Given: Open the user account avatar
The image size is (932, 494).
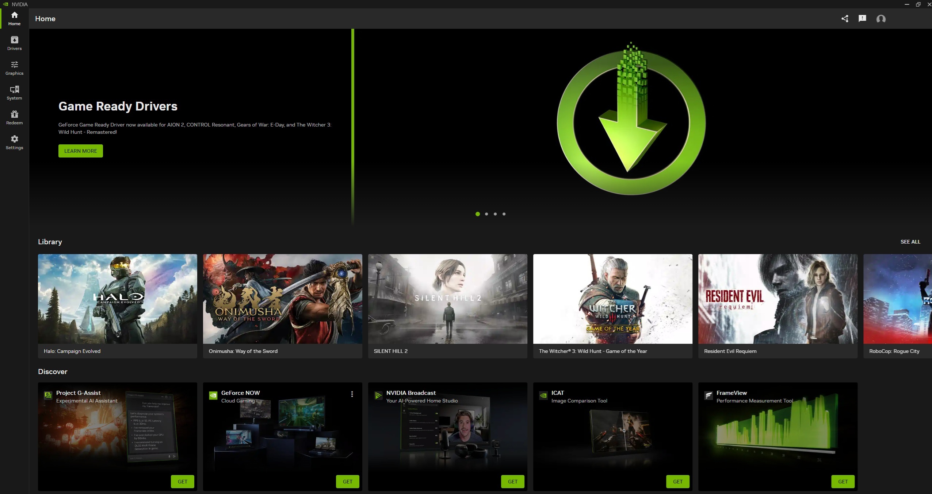Looking at the screenshot, I should coord(881,19).
